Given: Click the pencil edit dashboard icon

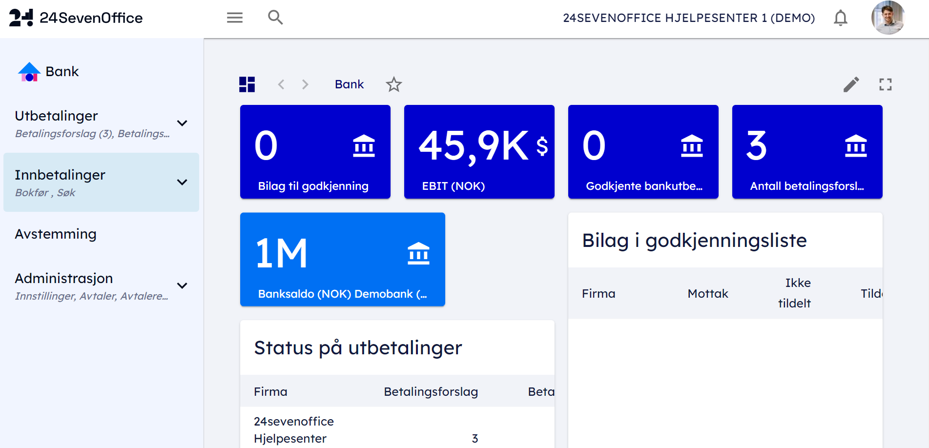Looking at the screenshot, I should click(851, 84).
